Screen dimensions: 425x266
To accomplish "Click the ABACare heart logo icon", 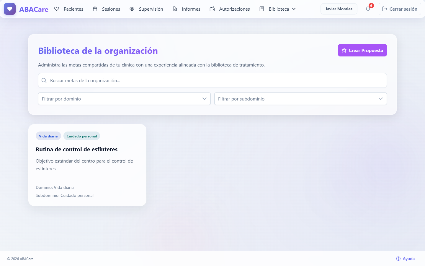I will [10, 9].
